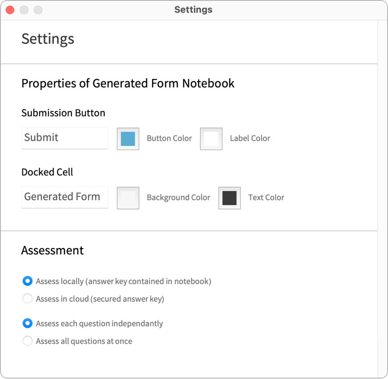This screenshot has width=388, height=379.
Task: Zoom the Settings window via title button
Action: pos(38,10)
